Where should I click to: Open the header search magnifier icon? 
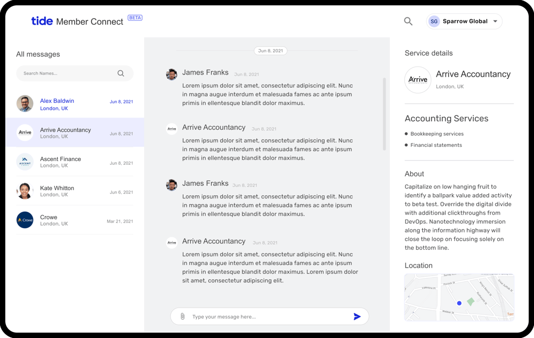(408, 22)
